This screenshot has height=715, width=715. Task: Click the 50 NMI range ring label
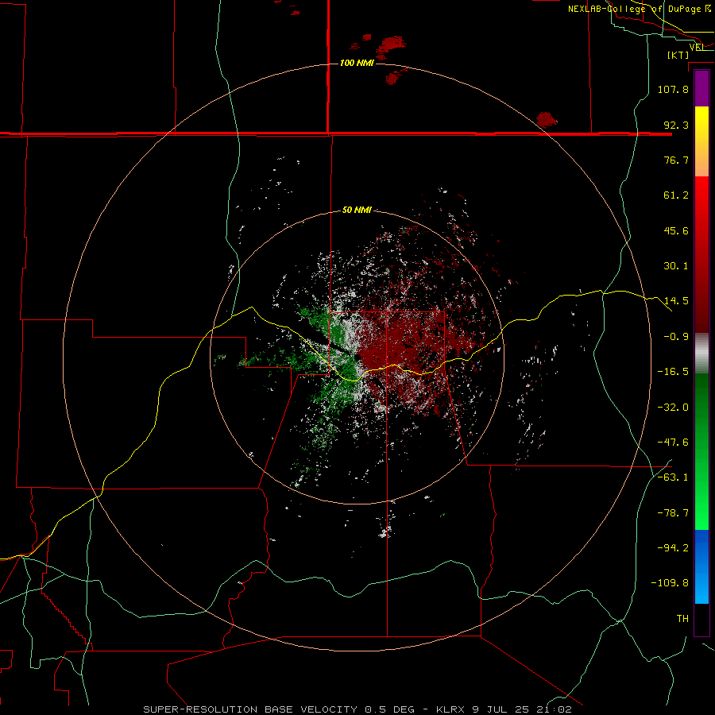(357, 211)
